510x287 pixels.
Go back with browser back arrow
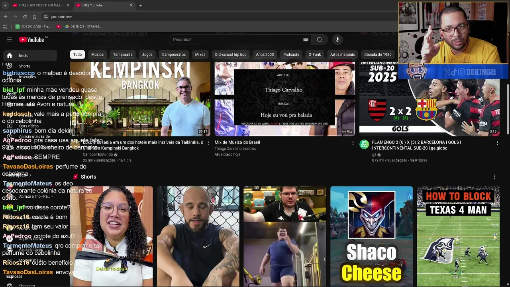click(6, 17)
